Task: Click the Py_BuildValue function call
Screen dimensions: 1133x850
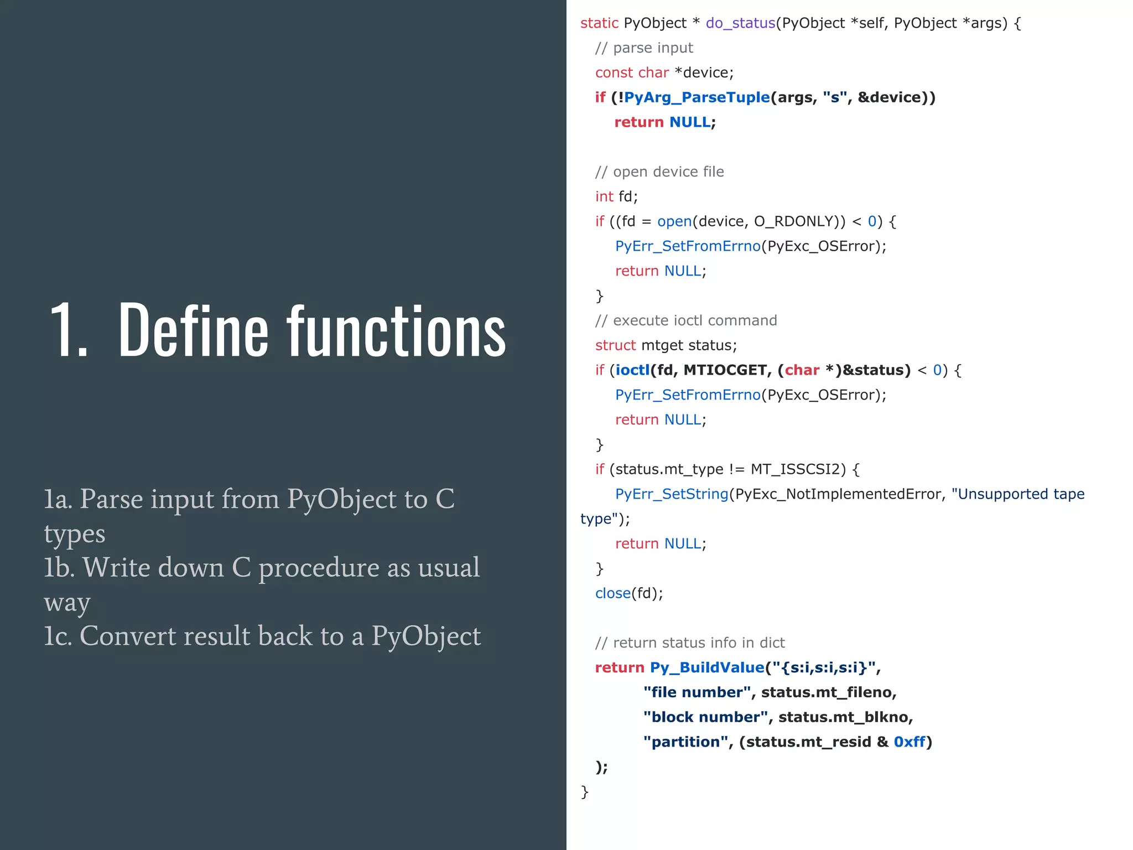Action: click(x=706, y=667)
